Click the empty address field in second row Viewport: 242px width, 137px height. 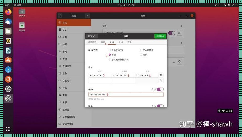tap(100, 81)
